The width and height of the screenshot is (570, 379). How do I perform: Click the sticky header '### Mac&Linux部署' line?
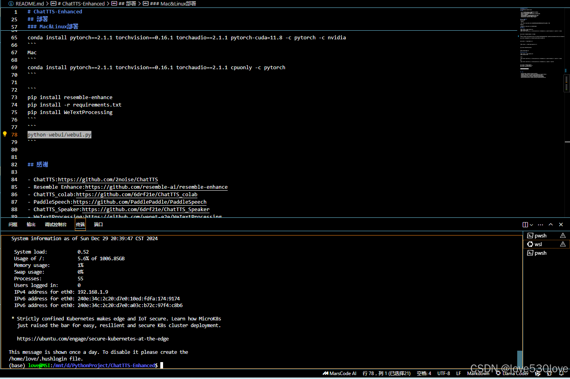[x=53, y=26]
